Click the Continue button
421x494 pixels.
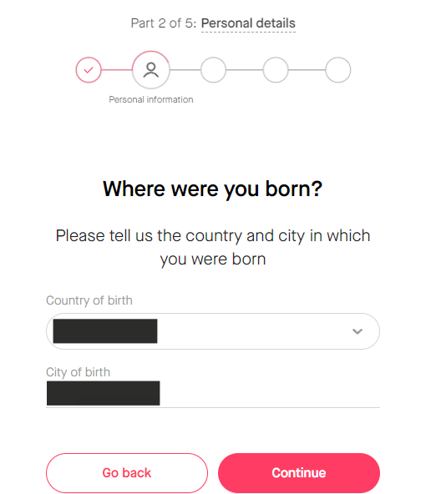[x=299, y=473]
